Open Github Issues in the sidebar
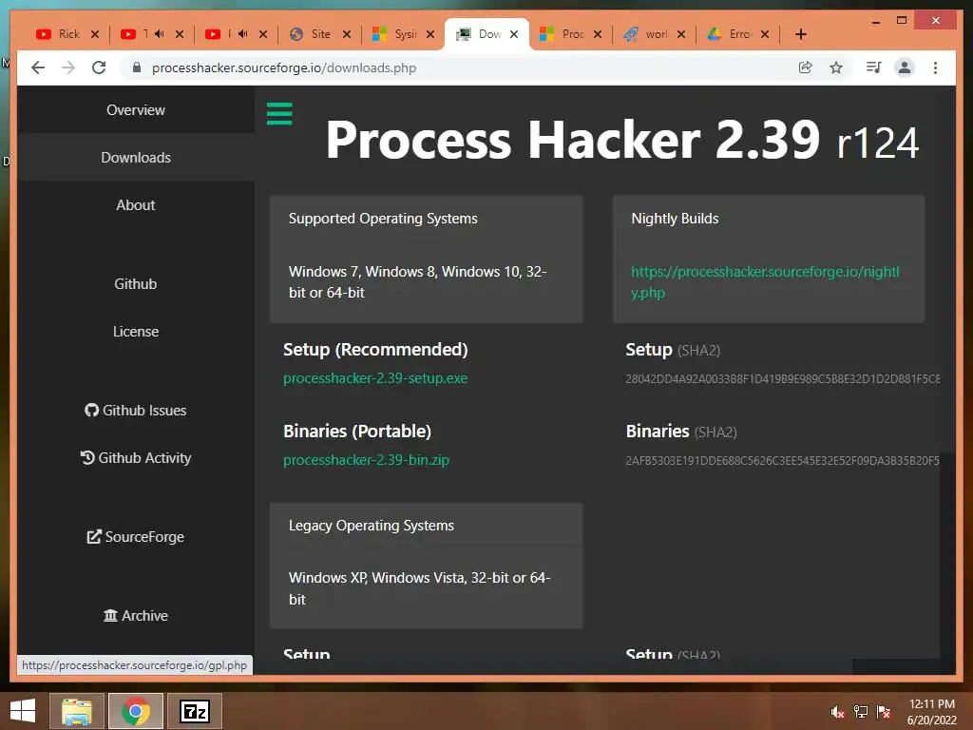Screen dimensions: 973x730 point(136,411)
